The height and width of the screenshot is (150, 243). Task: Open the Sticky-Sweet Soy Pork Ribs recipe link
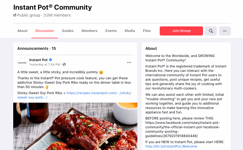pyautogui.click(x=74, y=95)
